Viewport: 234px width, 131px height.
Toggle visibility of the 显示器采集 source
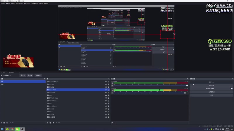click(x=106, y=117)
